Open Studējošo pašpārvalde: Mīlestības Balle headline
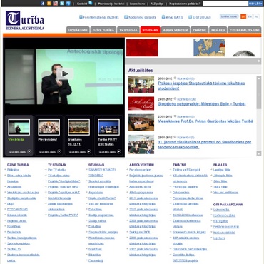Viewport: 264px width, 264px height. 202,103
